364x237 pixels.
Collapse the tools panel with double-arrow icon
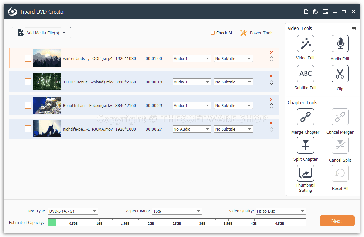coord(353,28)
